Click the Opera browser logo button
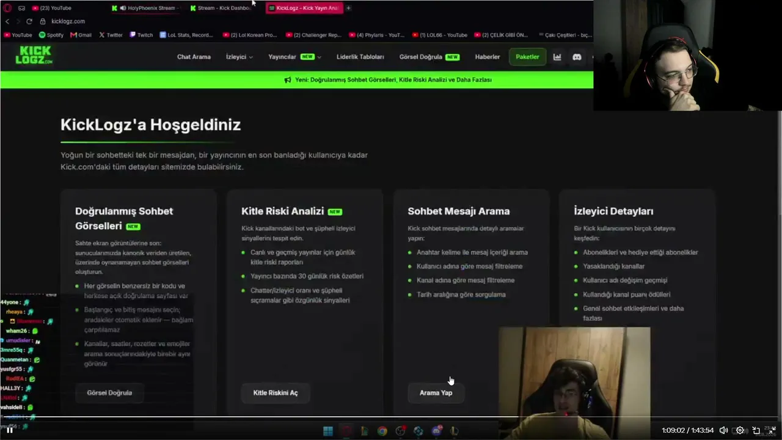This screenshot has width=782, height=440. (7, 8)
